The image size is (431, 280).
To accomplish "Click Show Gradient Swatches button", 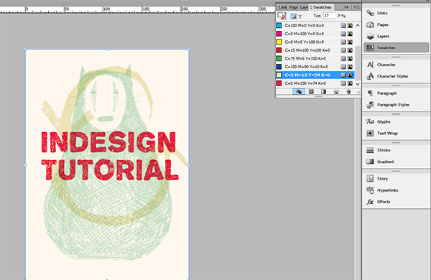I will point(323,91).
